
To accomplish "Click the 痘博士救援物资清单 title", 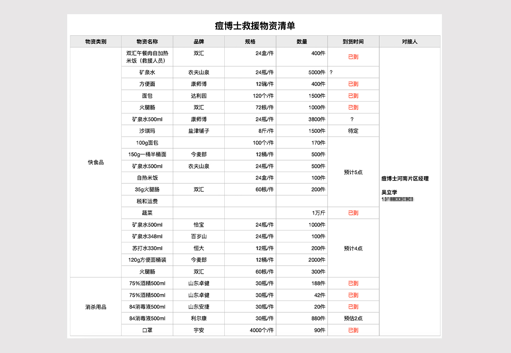I will point(255,26).
